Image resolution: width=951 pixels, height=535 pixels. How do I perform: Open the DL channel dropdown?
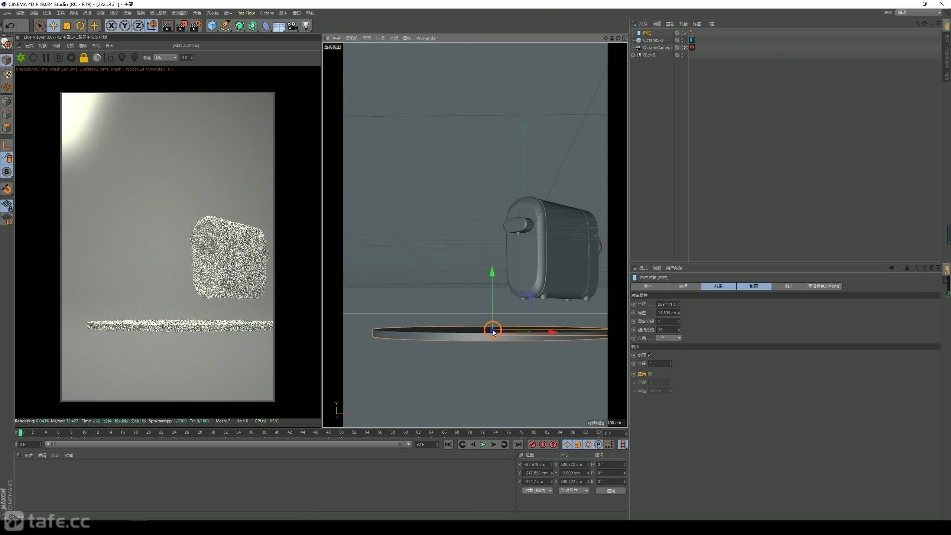point(166,58)
